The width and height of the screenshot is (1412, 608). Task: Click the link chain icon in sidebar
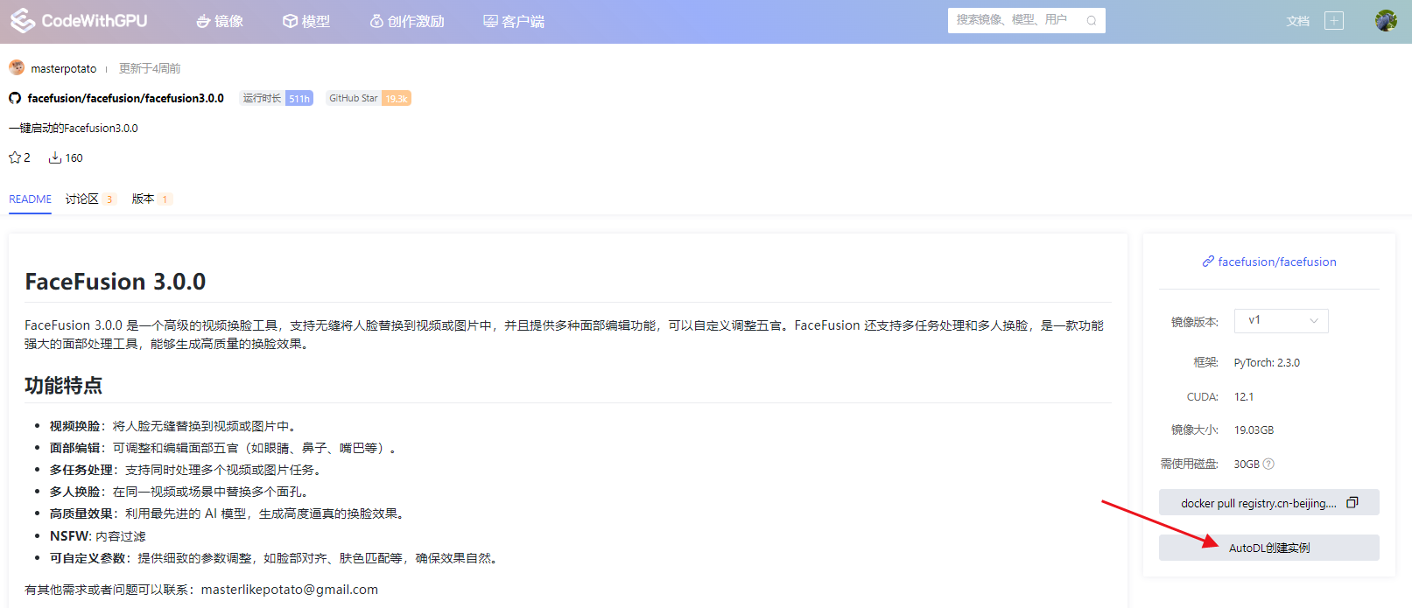[1208, 262]
